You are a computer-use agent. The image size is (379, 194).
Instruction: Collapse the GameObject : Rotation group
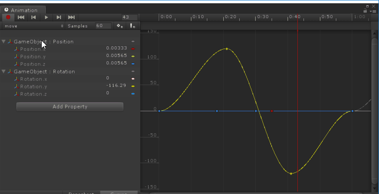(x=3, y=72)
